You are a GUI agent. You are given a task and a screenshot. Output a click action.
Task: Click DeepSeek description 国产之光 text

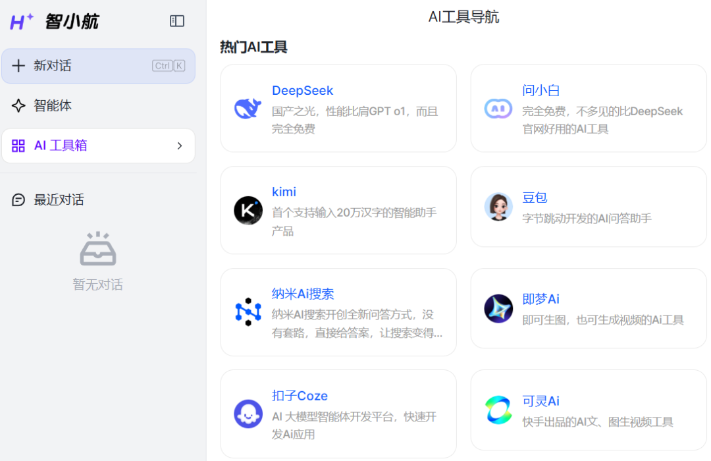[355, 121]
